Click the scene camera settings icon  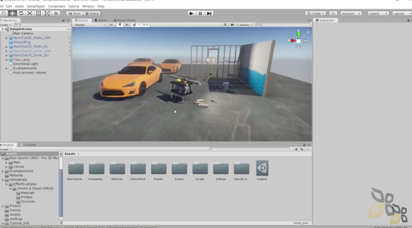[232, 25]
